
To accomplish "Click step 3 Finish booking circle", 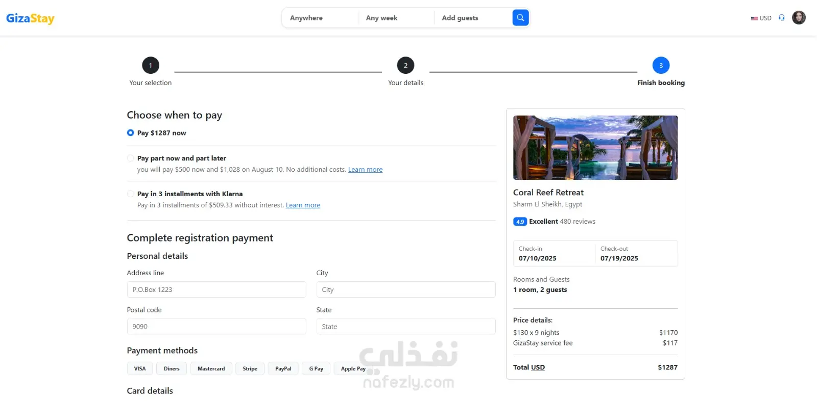I will tap(661, 65).
